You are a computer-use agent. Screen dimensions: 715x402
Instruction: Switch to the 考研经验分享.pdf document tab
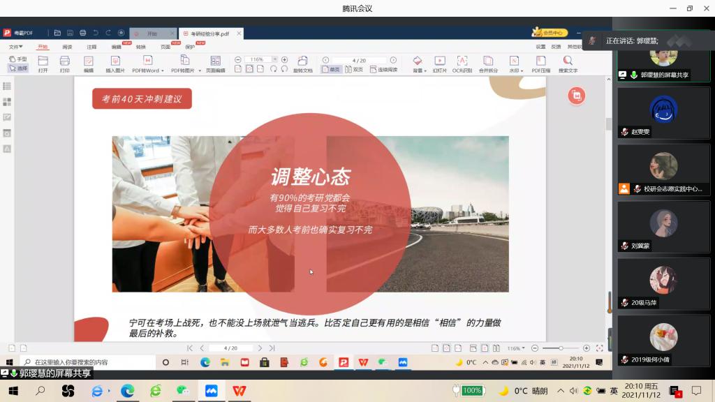click(209, 33)
